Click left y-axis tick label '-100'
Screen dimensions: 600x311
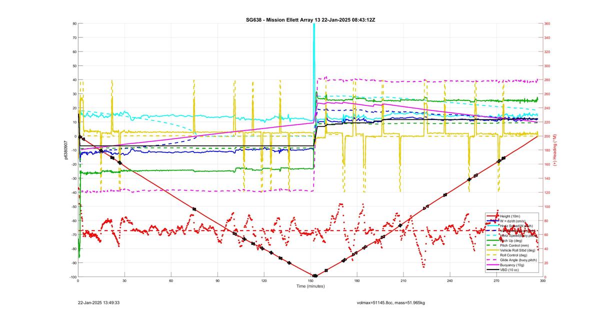pyautogui.click(x=72, y=276)
